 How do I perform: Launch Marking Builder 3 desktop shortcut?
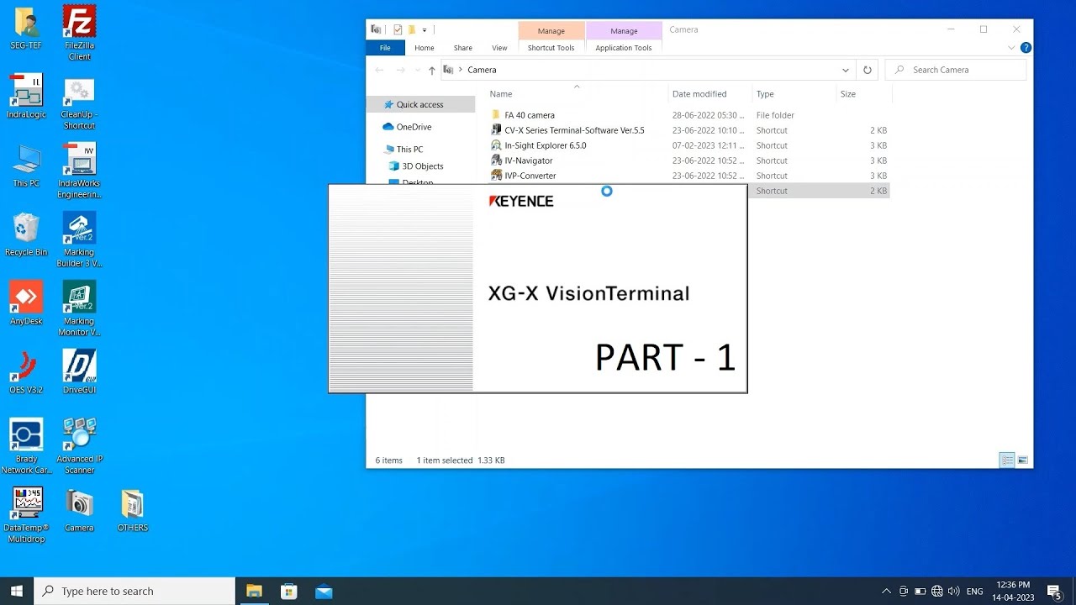pyautogui.click(x=79, y=239)
